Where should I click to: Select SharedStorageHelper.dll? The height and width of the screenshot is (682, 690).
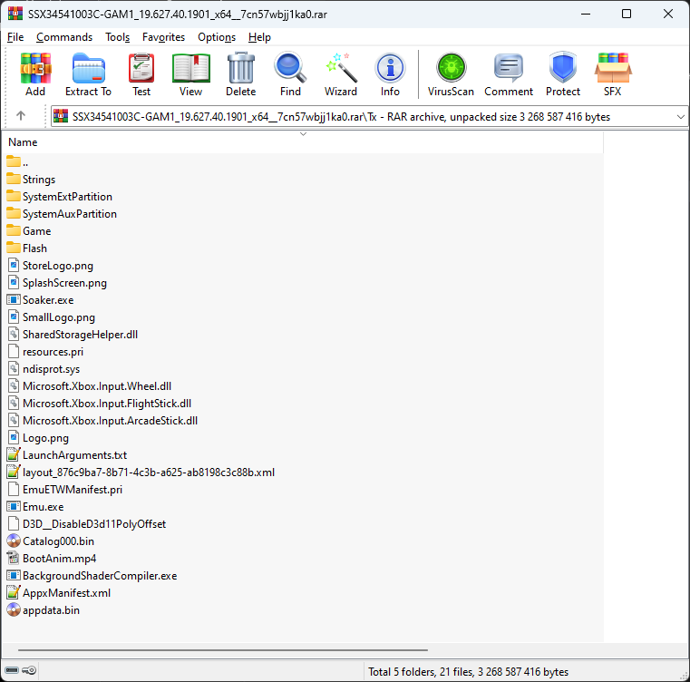(73, 334)
